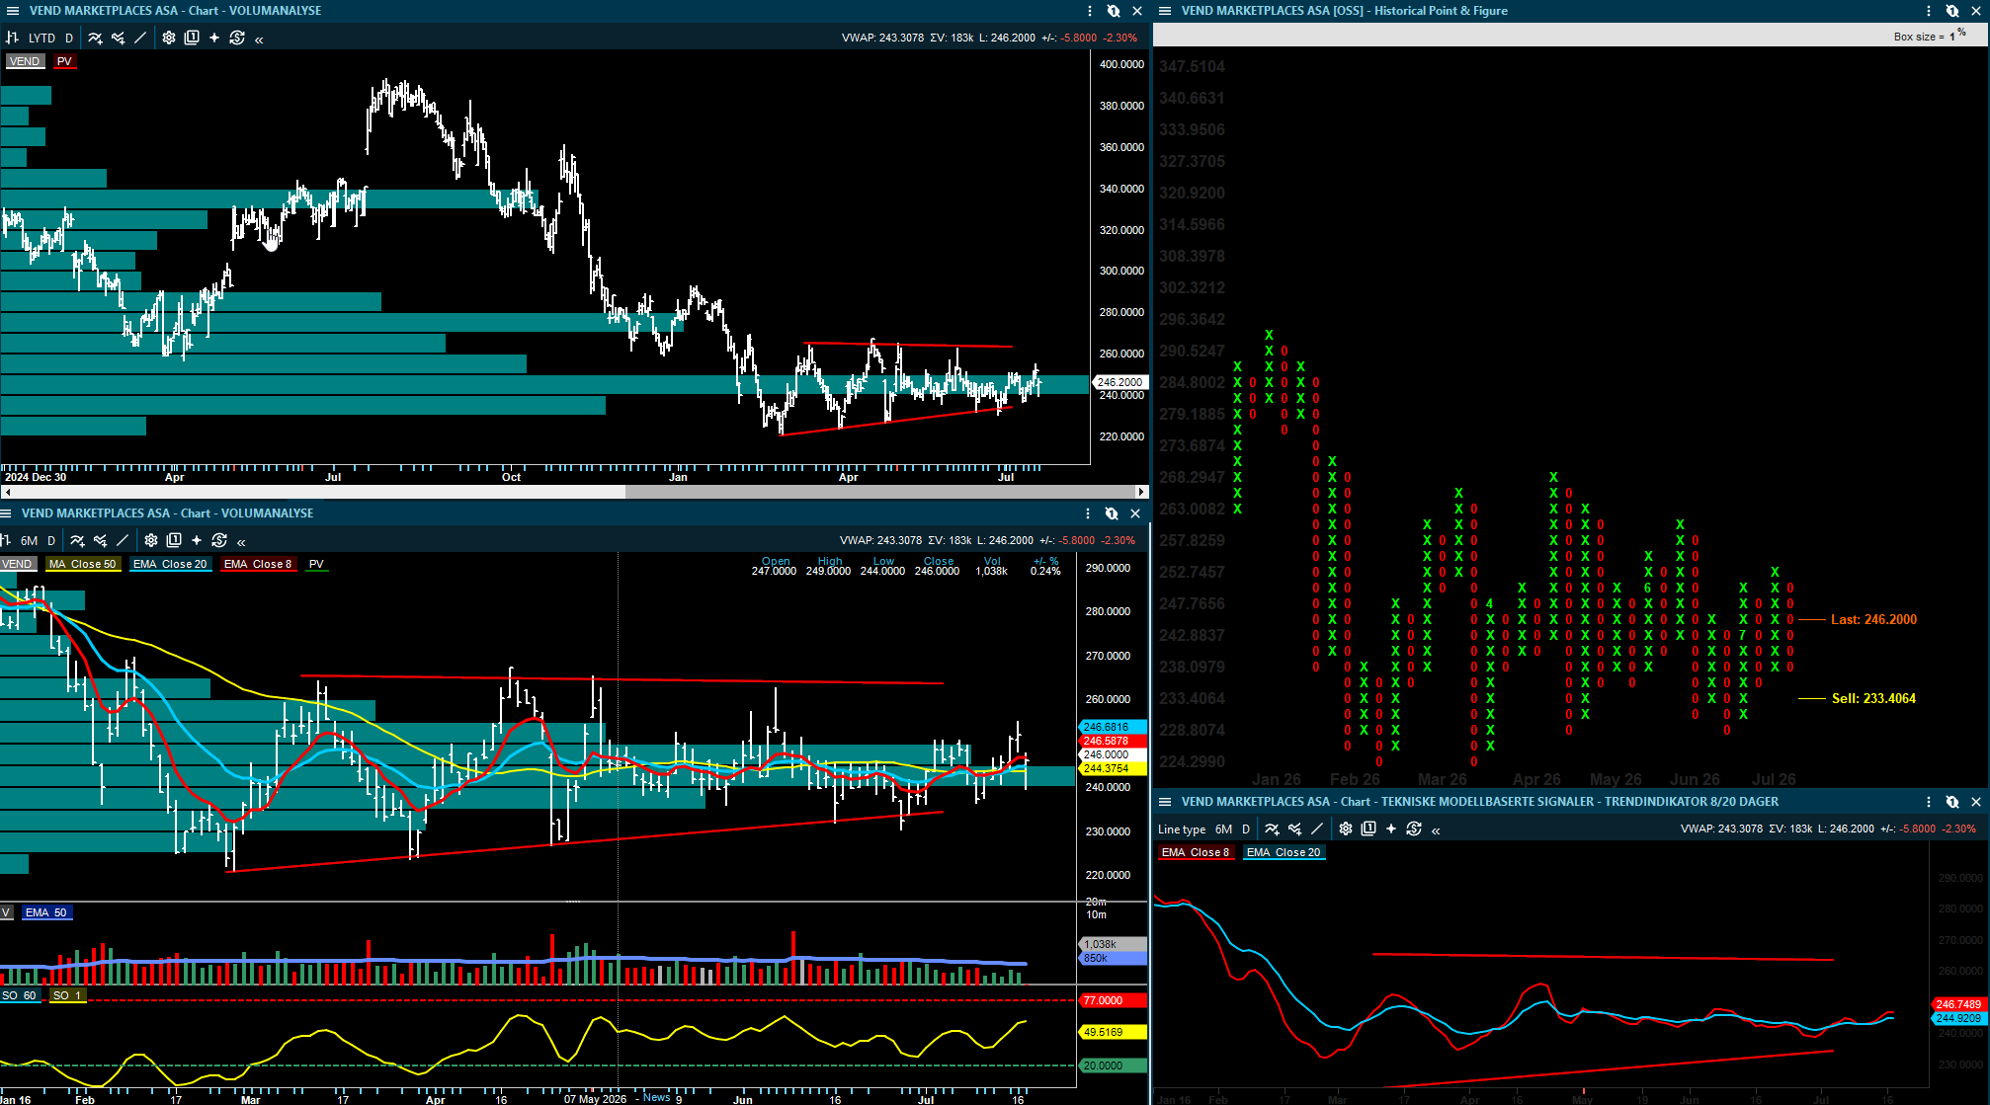Collapse top chart toolbar with double chevron

259,39
